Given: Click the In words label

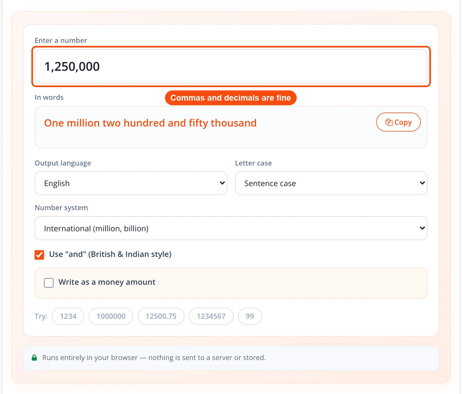Looking at the screenshot, I should [x=49, y=97].
